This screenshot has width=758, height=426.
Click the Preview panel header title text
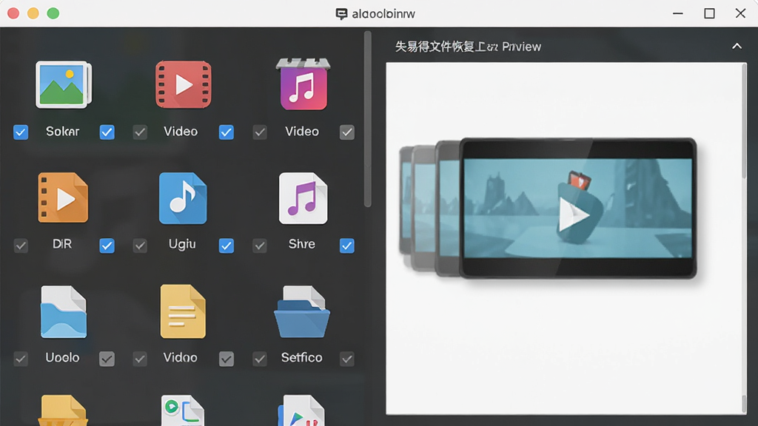[468, 47]
